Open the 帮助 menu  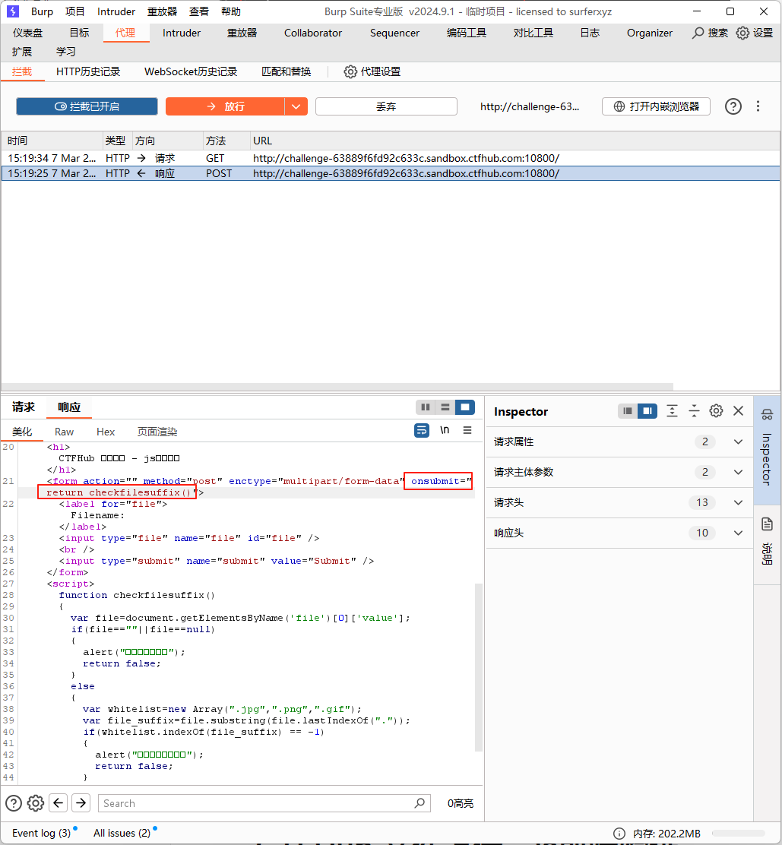pyautogui.click(x=231, y=11)
